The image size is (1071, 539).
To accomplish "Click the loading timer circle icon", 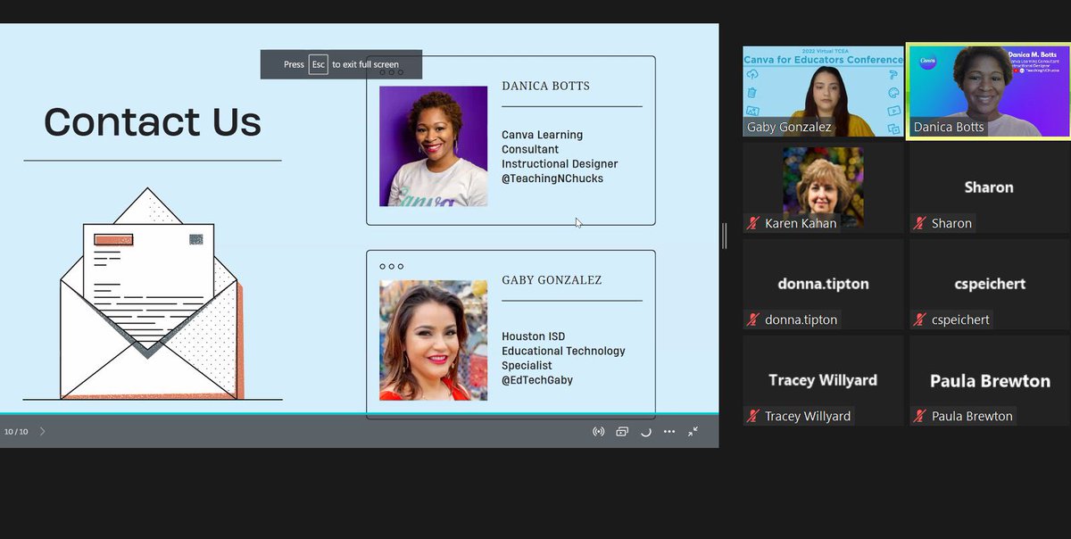I will (x=646, y=432).
